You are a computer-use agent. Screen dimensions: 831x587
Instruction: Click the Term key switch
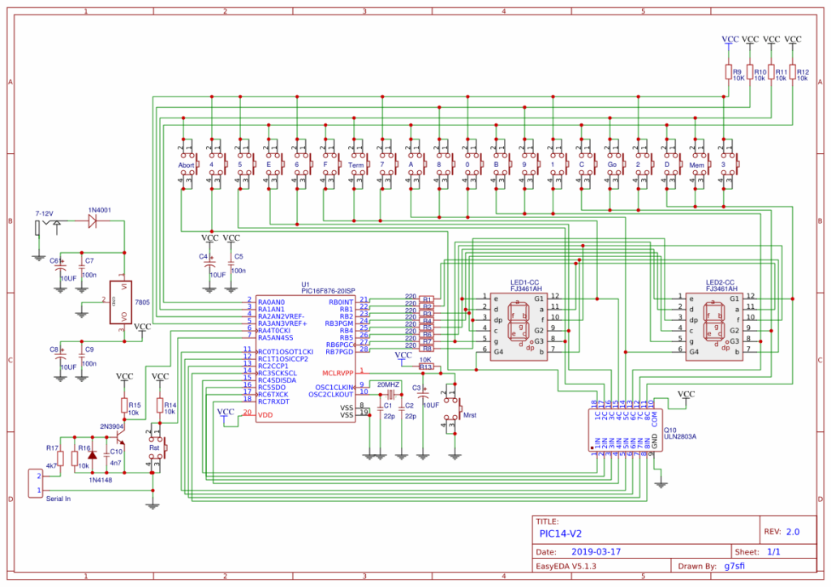357,165
